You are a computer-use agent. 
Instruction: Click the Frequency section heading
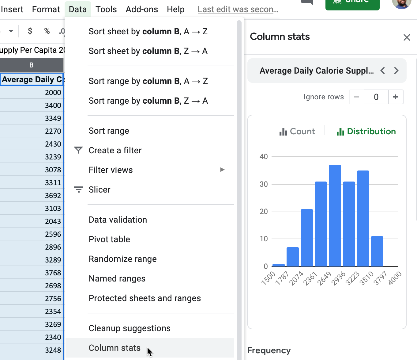(269, 350)
